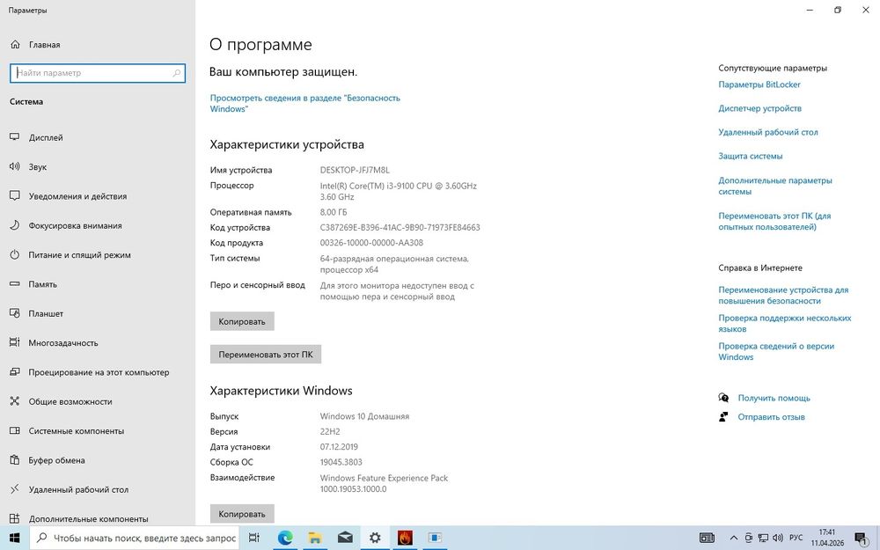Open File Explorer from the taskbar
The image size is (880, 550).
315,538
